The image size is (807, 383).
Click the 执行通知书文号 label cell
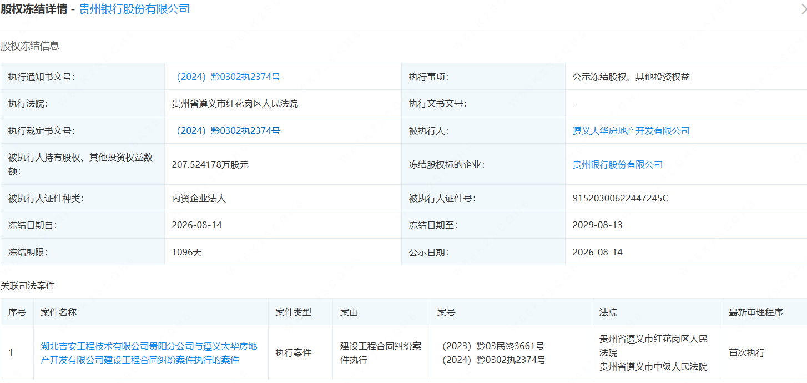point(83,77)
